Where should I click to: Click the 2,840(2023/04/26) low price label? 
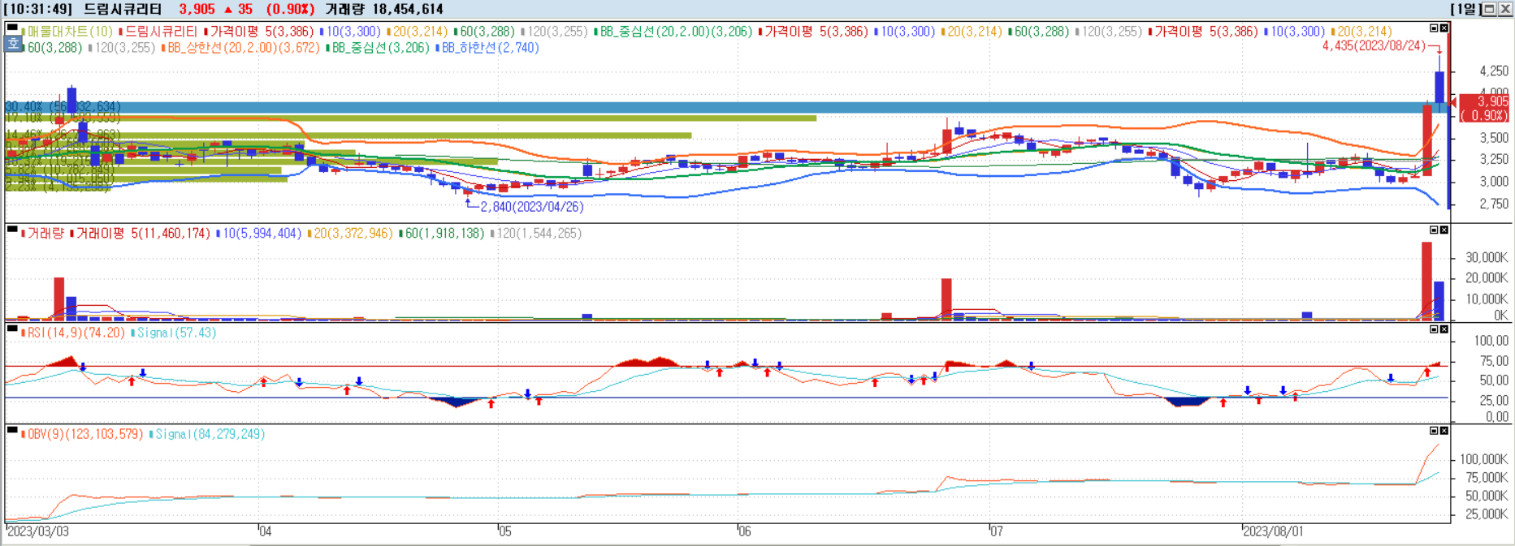[x=532, y=207]
